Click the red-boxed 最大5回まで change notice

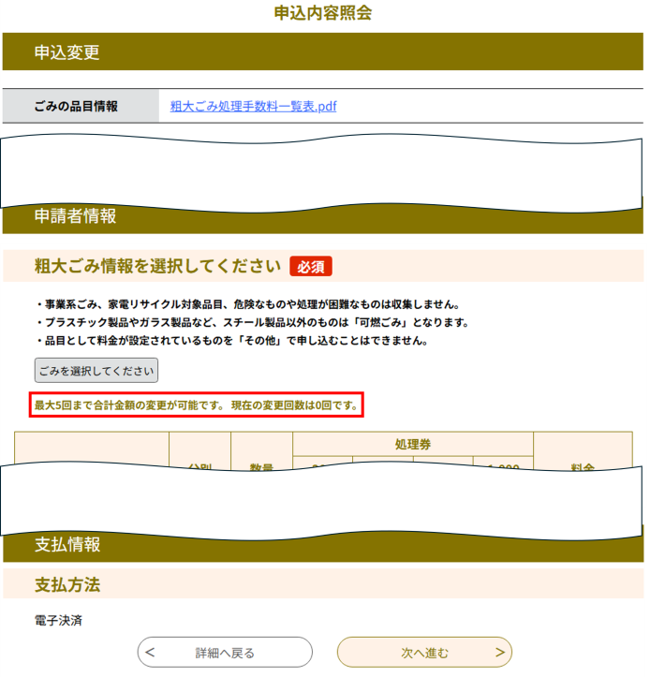tap(197, 405)
